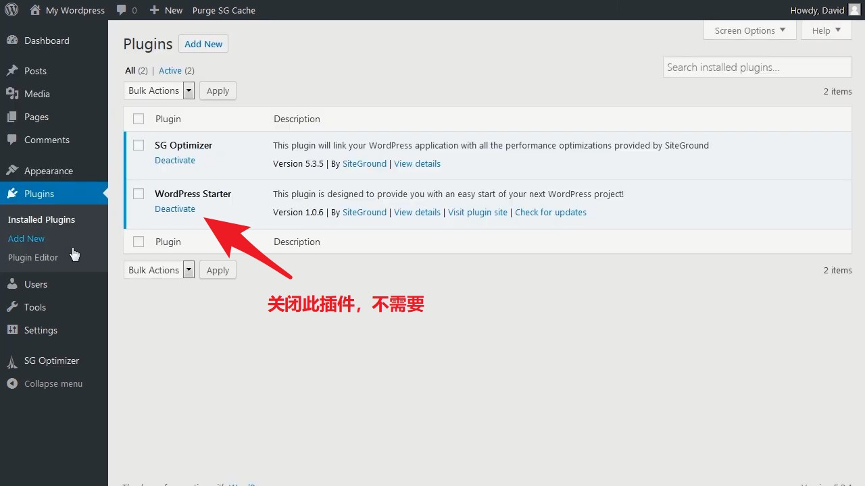865x486 pixels.
Task: Open the New content menu
Action: (166, 10)
